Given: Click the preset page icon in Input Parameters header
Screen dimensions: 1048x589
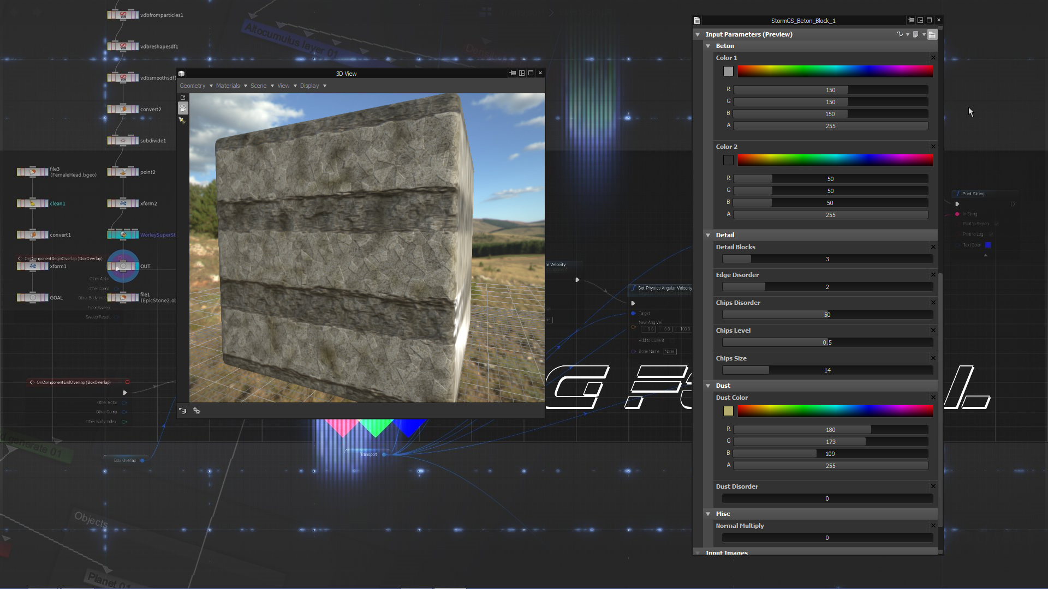Looking at the screenshot, I should [915, 34].
